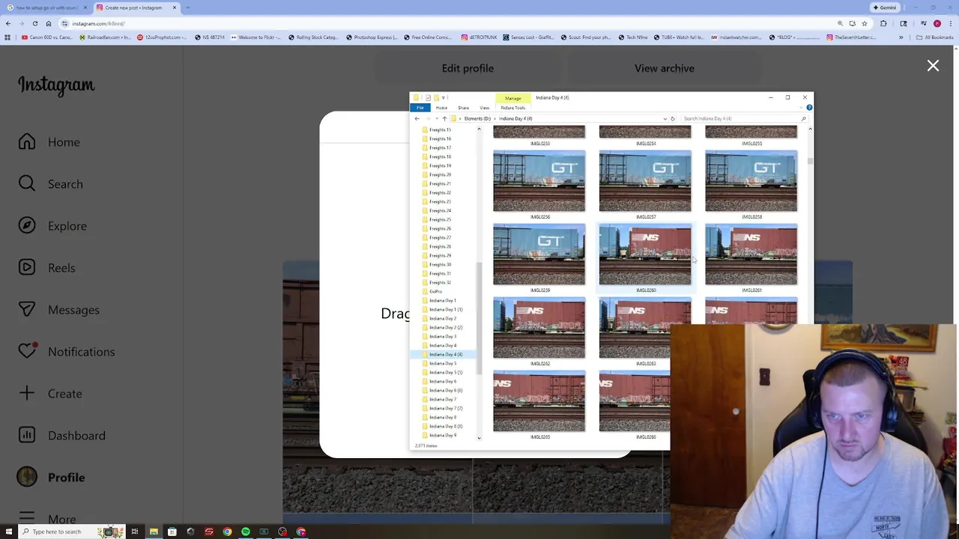The image size is (959, 539).
Task: Click navigation pane scroll up arrow
Action: [x=479, y=130]
